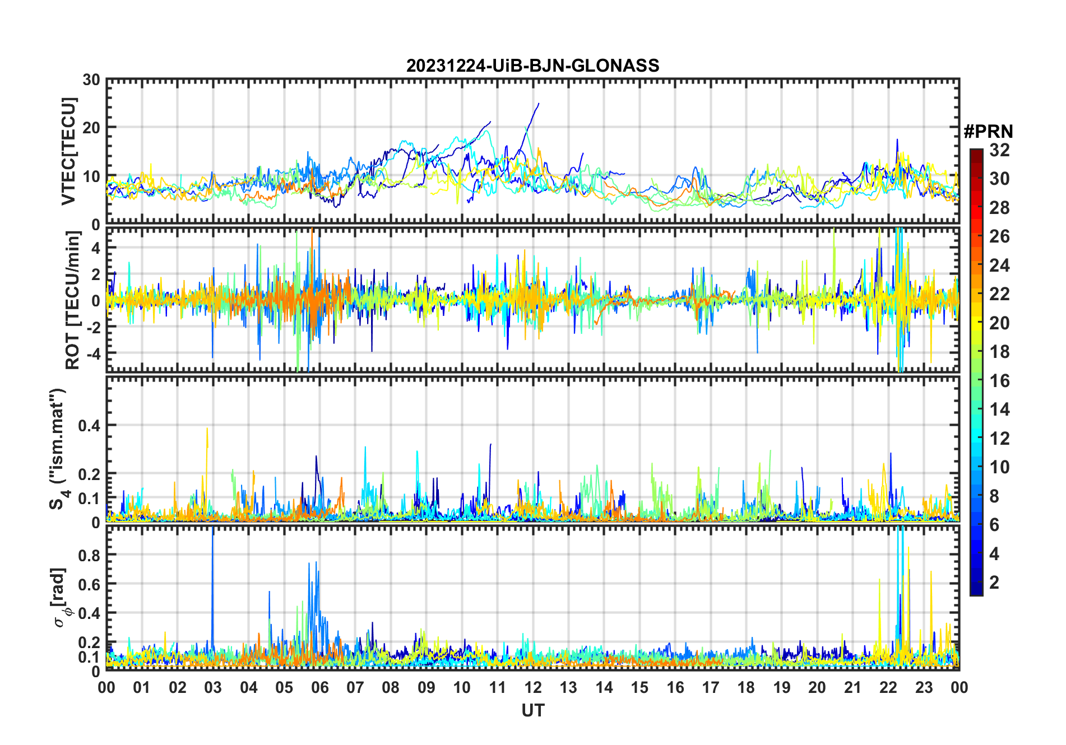Click the 24 label on the PRN colorbar

tap(999, 266)
